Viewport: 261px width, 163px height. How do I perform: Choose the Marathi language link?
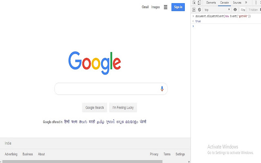click(92, 122)
